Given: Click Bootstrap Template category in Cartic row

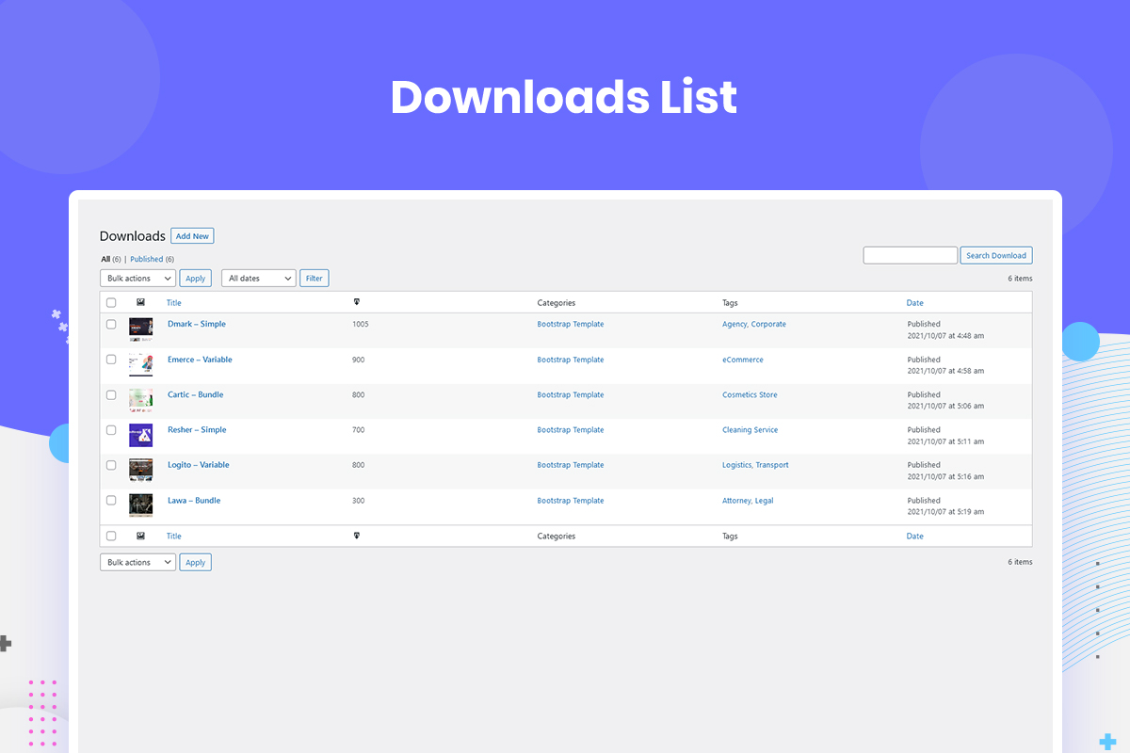Looking at the screenshot, I should pos(571,394).
